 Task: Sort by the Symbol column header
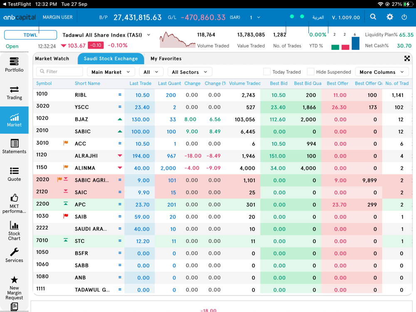tap(44, 83)
